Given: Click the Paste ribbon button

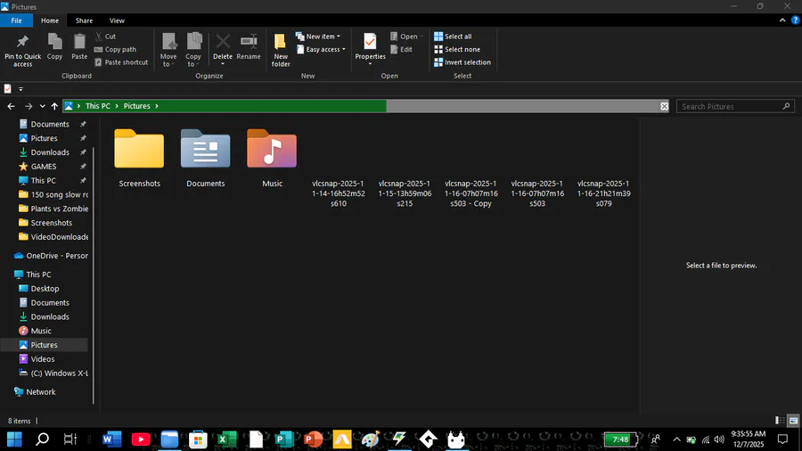Looking at the screenshot, I should click(79, 47).
